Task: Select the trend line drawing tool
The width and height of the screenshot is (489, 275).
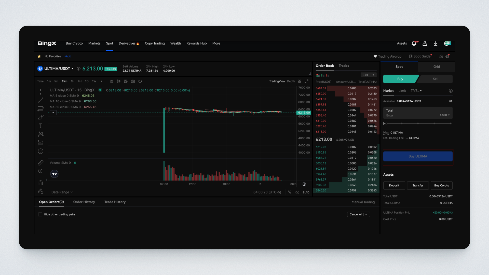Action: (x=40, y=100)
